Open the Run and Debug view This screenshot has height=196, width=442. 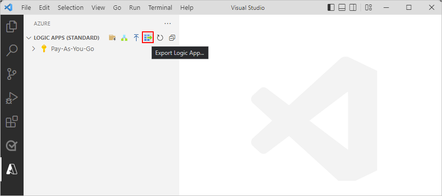pyautogui.click(x=12, y=98)
